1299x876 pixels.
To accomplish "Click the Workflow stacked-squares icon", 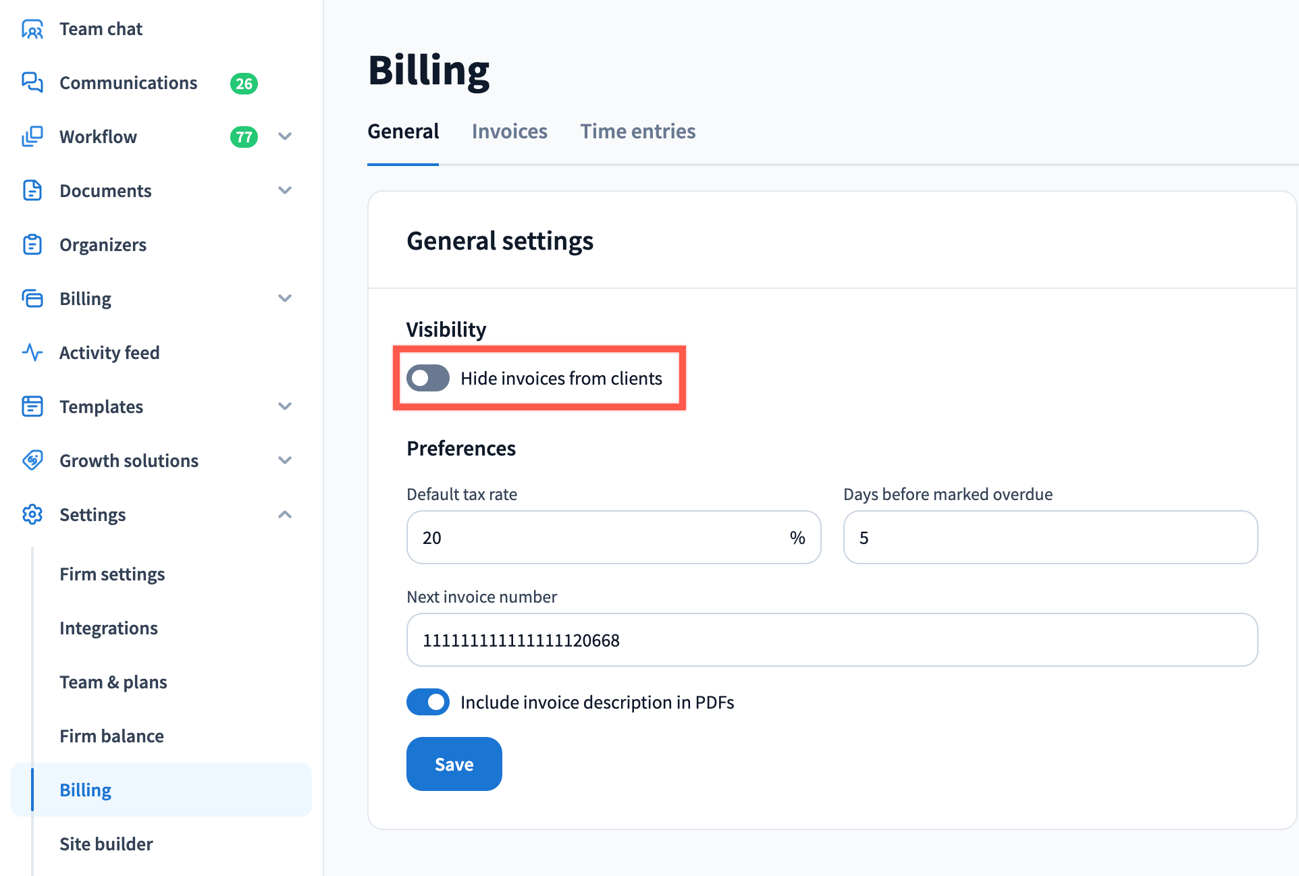I will tap(32, 136).
